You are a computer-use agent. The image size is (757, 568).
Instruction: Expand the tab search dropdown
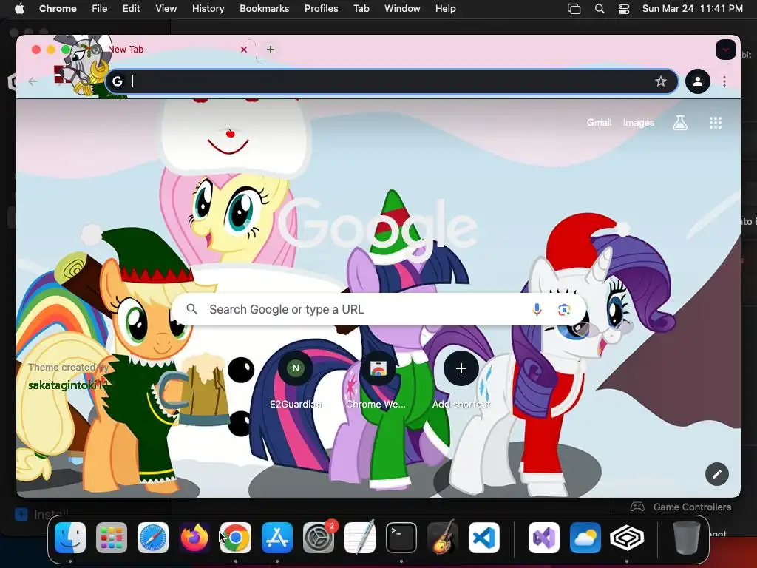click(725, 50)
